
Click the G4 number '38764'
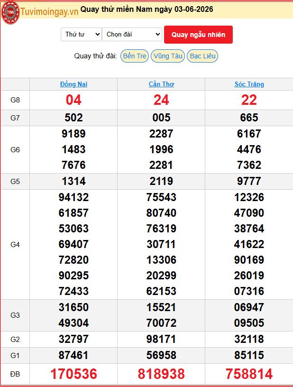click(249, 229)
